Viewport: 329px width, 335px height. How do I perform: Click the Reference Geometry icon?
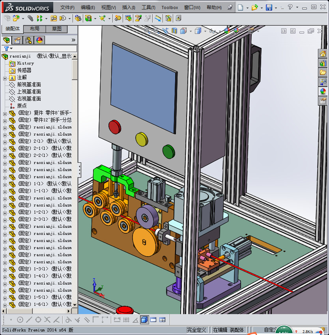(x=103, y=19)
